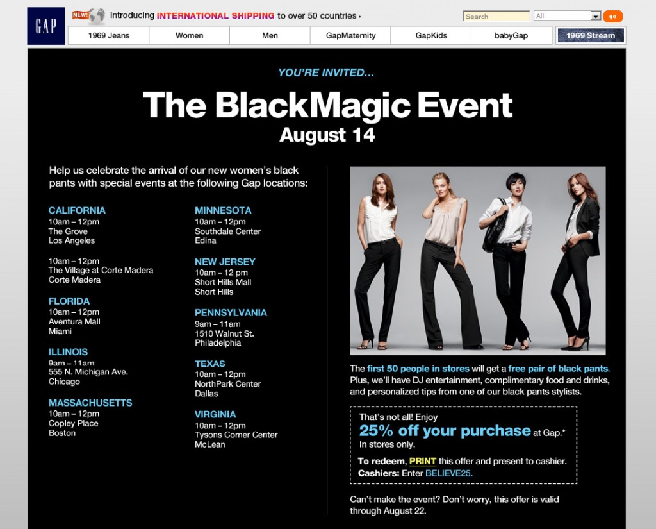
Task: Click the Short Hills Mall line
Action: pos(223,282)
